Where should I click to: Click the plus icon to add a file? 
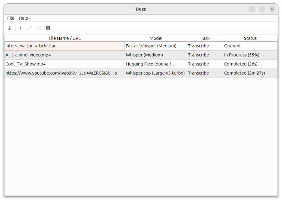(x=21, y=28)
